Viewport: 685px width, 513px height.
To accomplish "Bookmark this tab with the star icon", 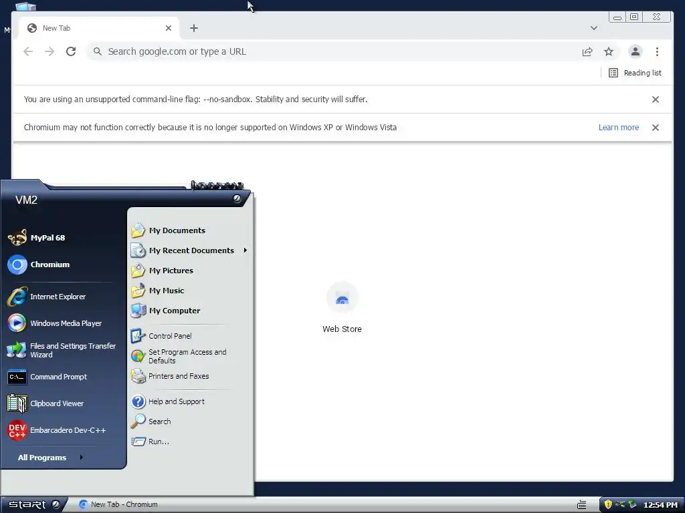I will click(x=609, y=51).
